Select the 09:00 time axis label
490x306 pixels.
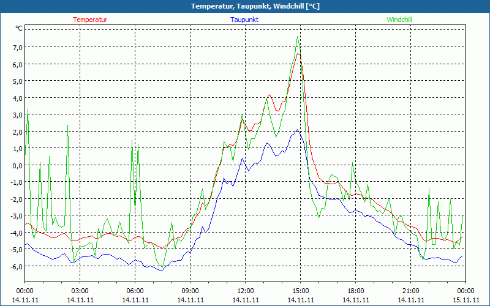(x=190, y=291)
